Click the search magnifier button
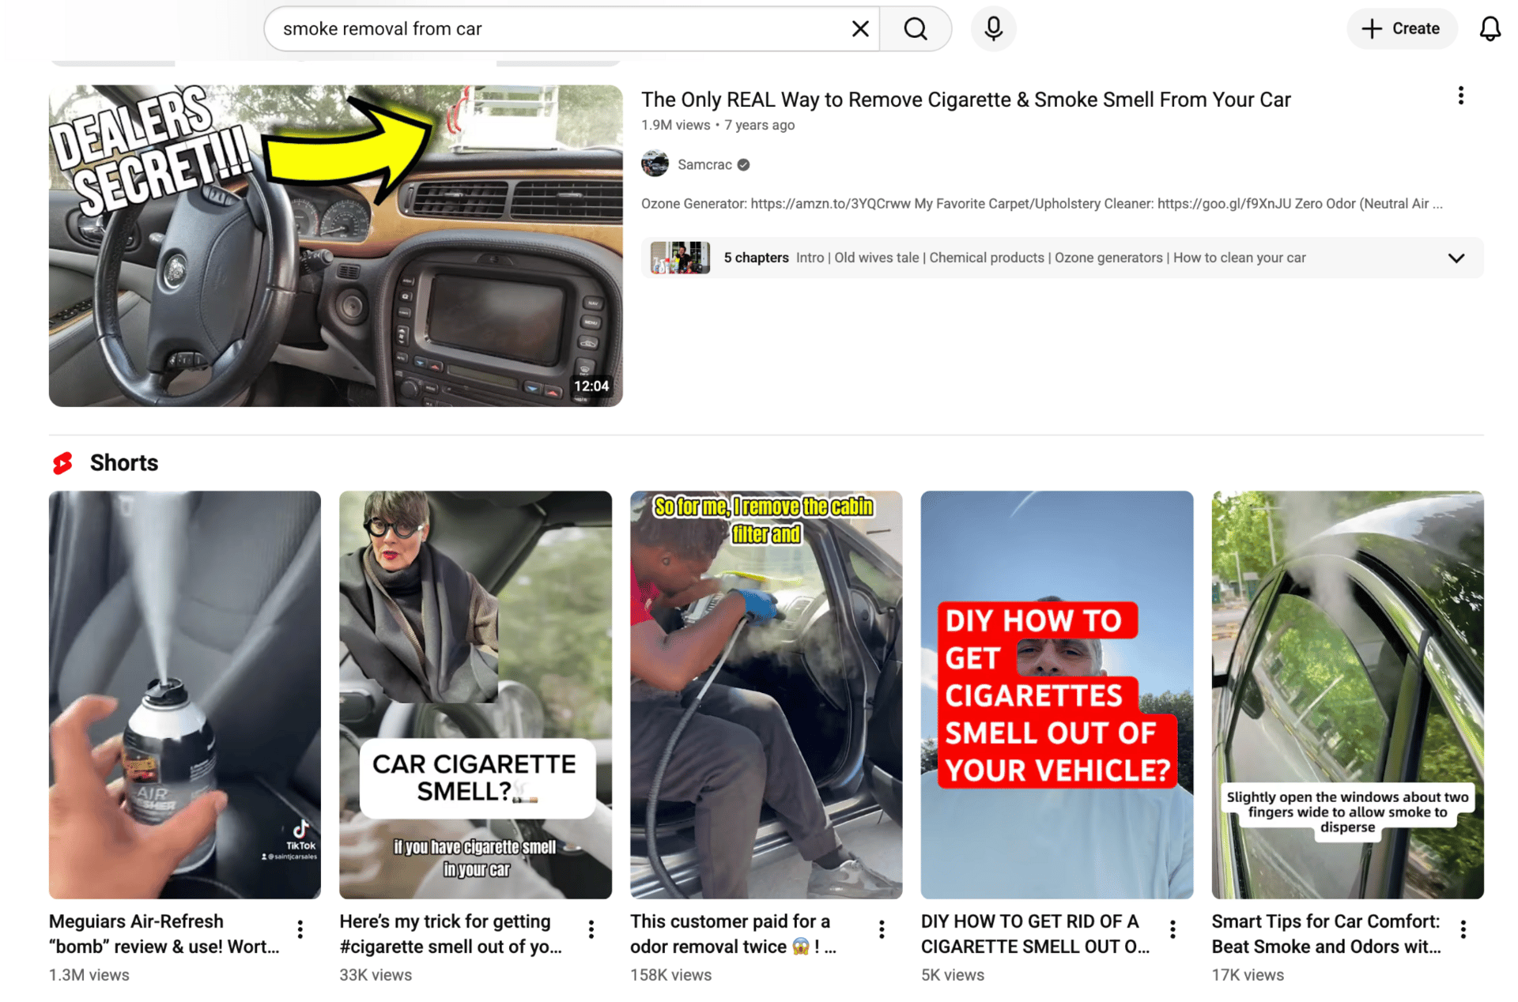 click(915, 29)
